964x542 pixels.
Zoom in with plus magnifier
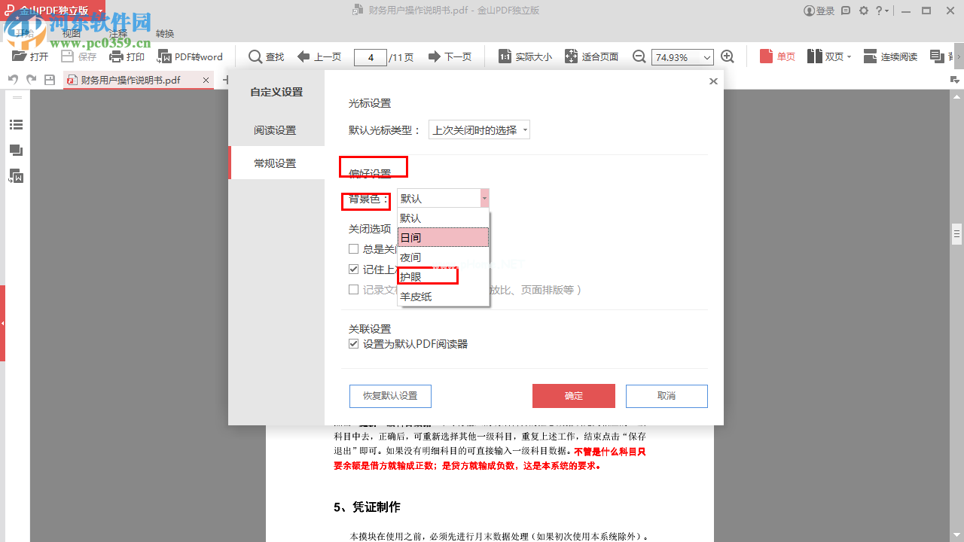pyautogui.click(x=728, y=56)
